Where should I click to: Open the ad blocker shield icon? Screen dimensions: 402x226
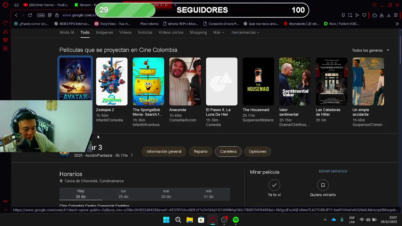pyautogui.click(x=50, y=15)
